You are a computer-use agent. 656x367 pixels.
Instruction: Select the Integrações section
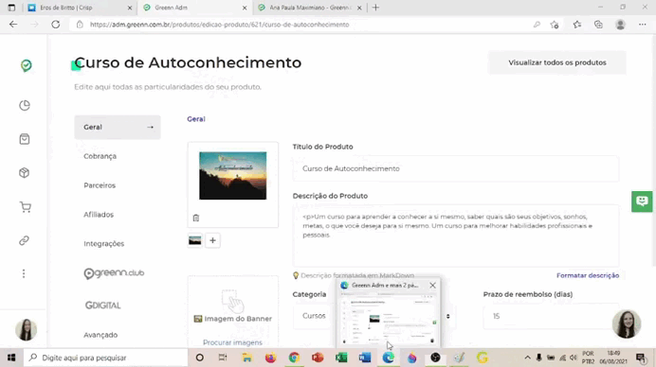click(103, 244)
